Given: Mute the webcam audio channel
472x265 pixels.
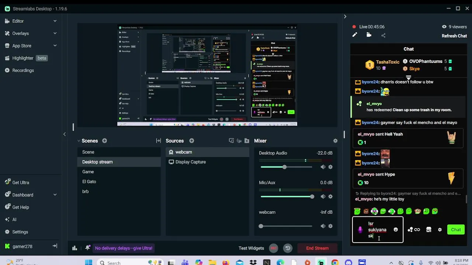Looking at the screenshot, I should tap(323, 226).
